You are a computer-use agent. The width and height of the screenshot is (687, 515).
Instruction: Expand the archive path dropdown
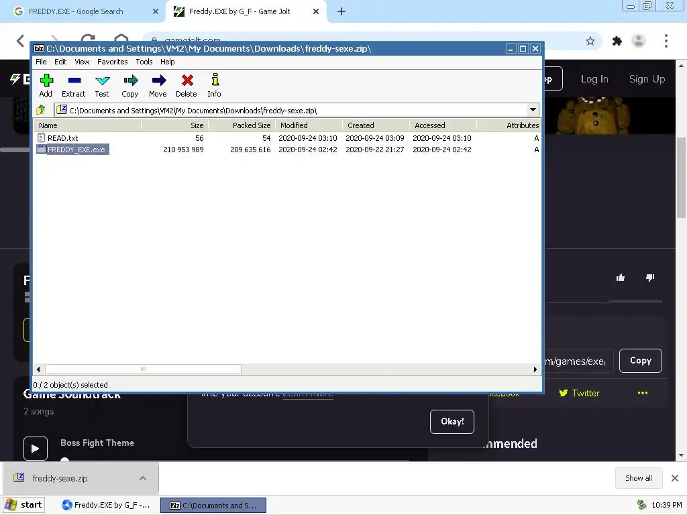533,110
